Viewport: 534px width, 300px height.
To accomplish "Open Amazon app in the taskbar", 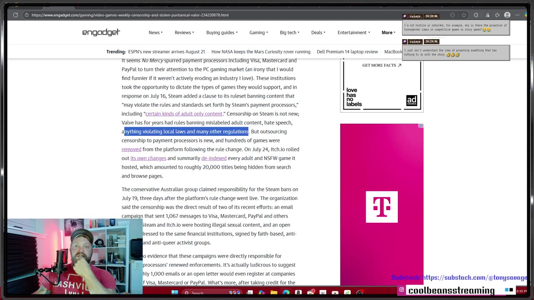I will click(298, 292).
